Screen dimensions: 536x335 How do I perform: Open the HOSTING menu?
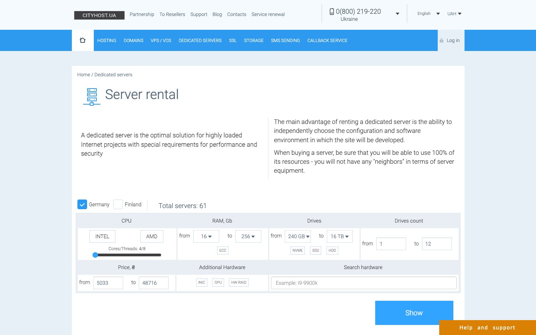pyautogui.click(x=107, y=41)
